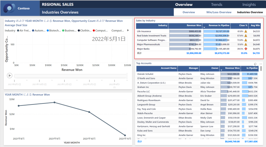
Task: Open the Insights tab
Action: pos(249,5)
